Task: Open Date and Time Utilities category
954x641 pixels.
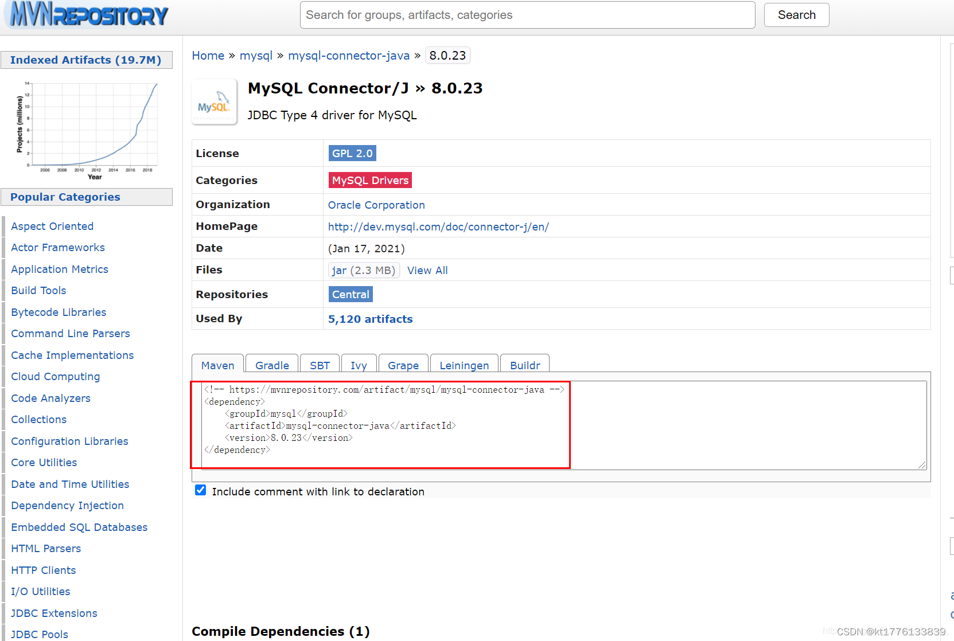Action: 70,484
